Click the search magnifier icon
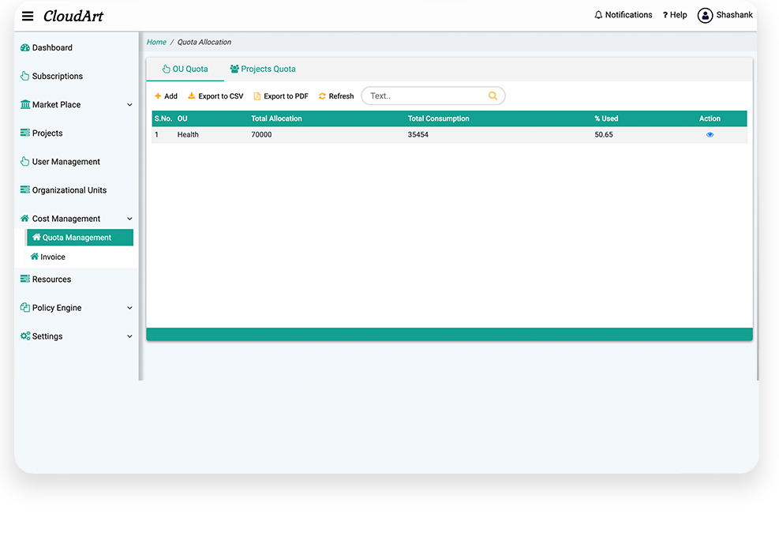Image resolution: width=779 pixels, height=536 pixels. coord(492,96)
